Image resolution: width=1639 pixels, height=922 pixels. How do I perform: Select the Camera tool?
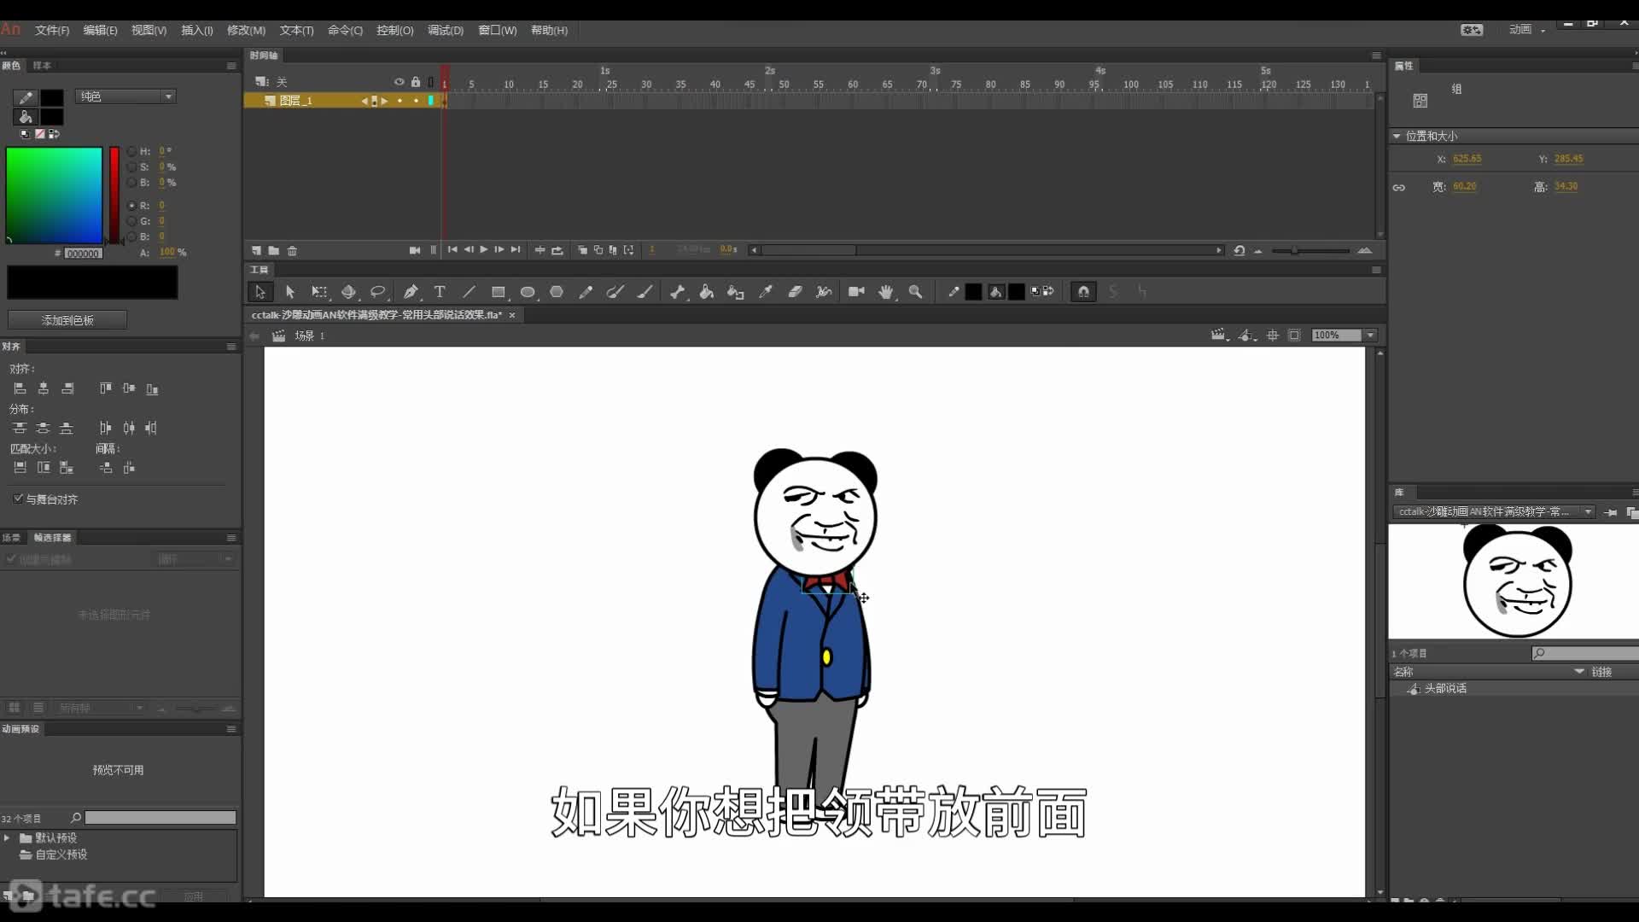[x=856, y=292]
